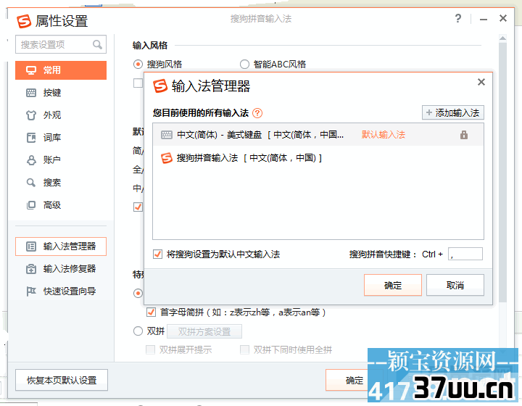Image resolution: width=522 pixels, height=406 pixels.
Task: Click the keyboard icon on 美式键盘 row
Action: 167,135
